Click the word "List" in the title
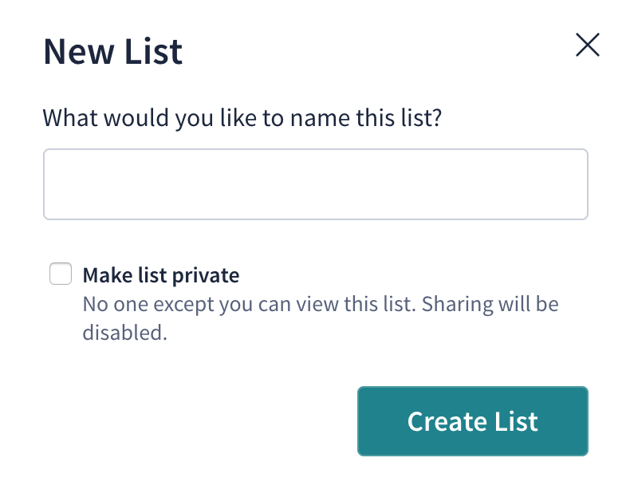Image resolution: width=630 pixels, height=501 pixels. (x=153, y=51)
